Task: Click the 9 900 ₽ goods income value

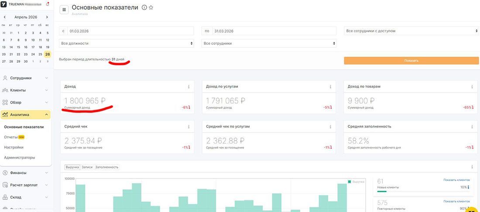Action: tap(362, 101)
